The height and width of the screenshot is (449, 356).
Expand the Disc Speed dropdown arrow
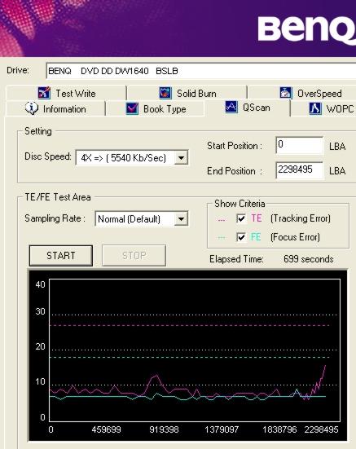181,157
